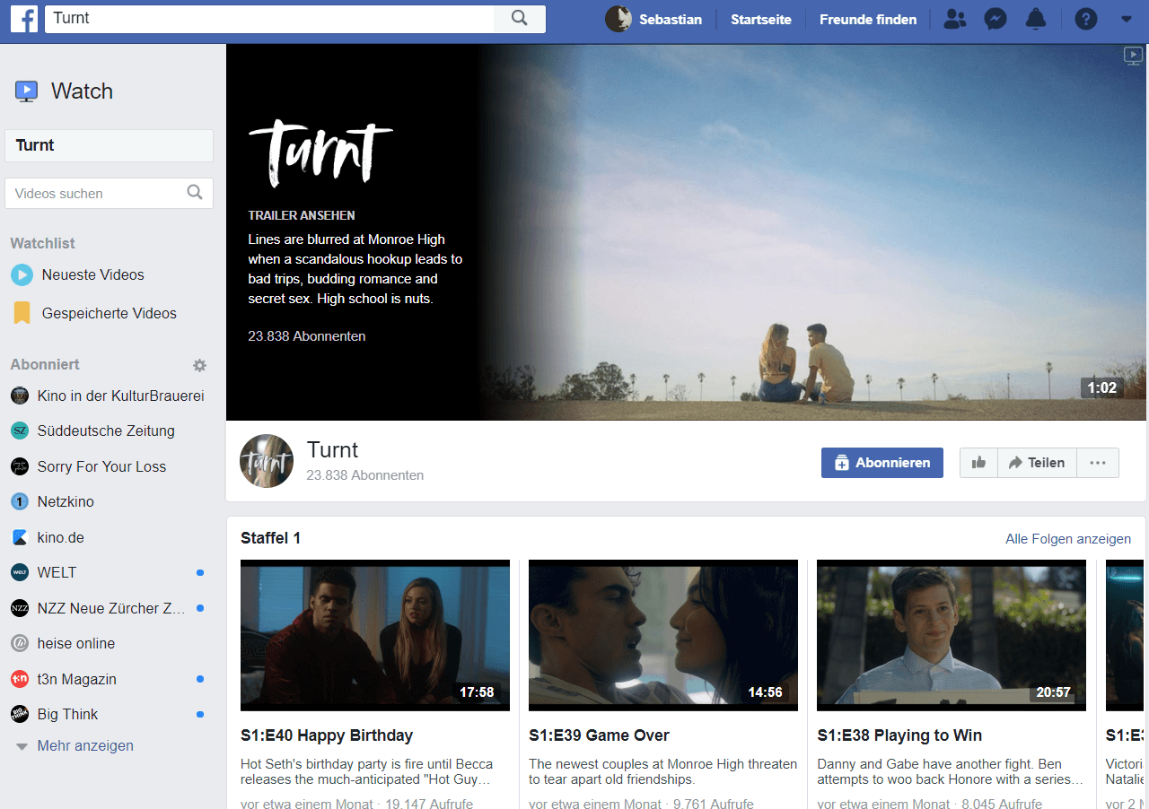
Task: Open the Abonniert settings gear
Action: (x=199, y=365)
